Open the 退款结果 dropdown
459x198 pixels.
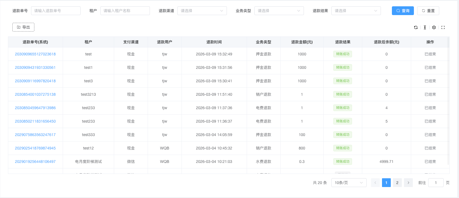coord(356,11)
